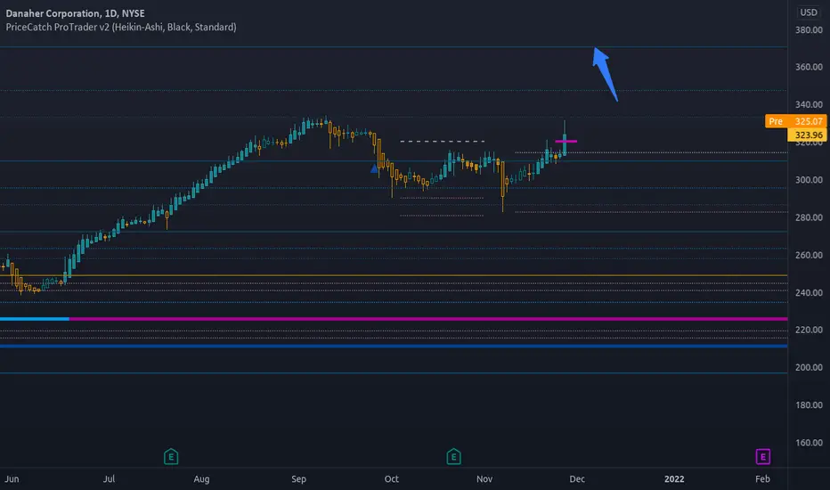Click the 380.00 price scale label
This screenshot has width=830, height=490.
click(809, 30)
